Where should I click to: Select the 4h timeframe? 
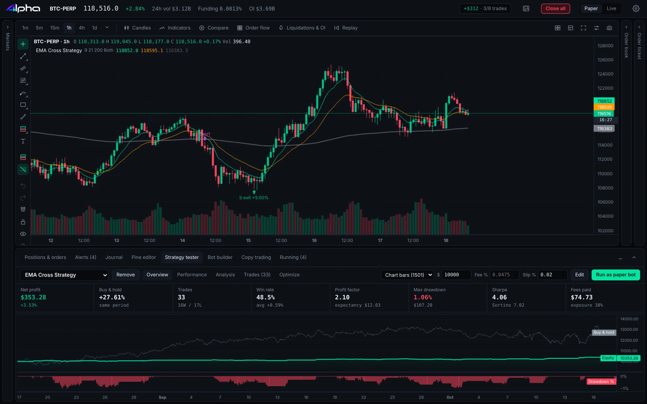coord(82,28)
